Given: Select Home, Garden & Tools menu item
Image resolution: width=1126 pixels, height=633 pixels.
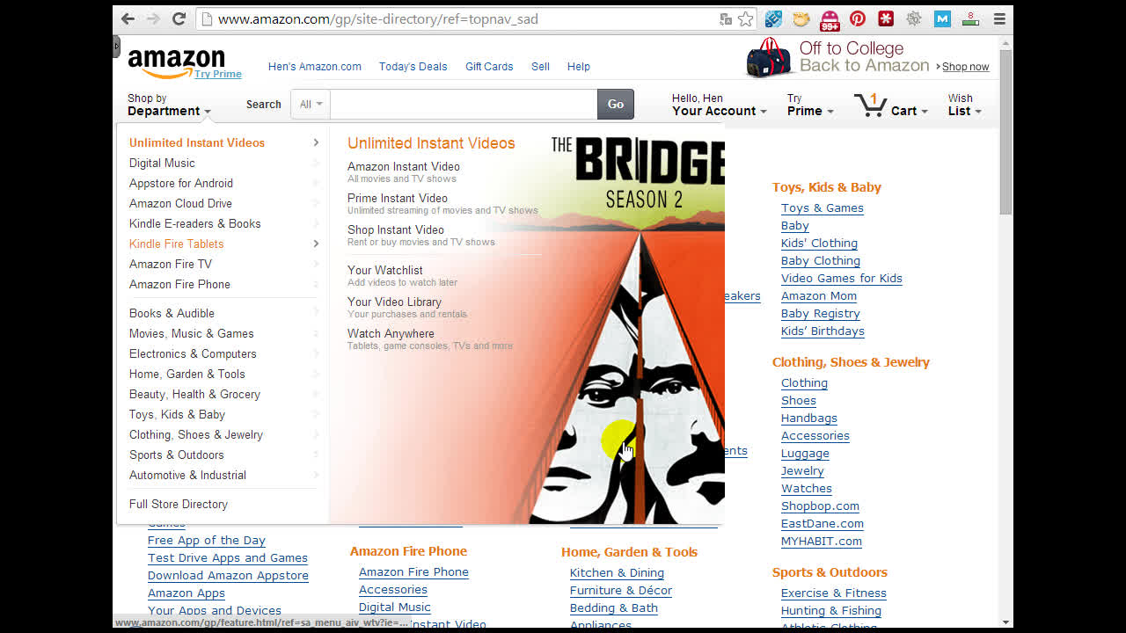Looking at the screenshot, I should [186, 374].
